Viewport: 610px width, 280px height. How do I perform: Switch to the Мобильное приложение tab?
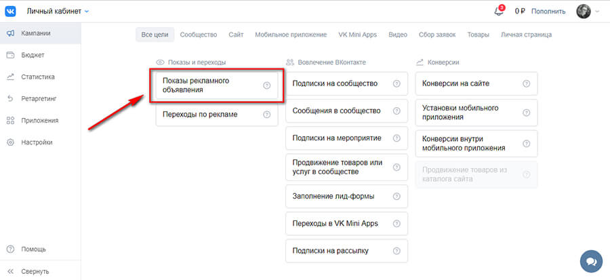pos(291,35)
